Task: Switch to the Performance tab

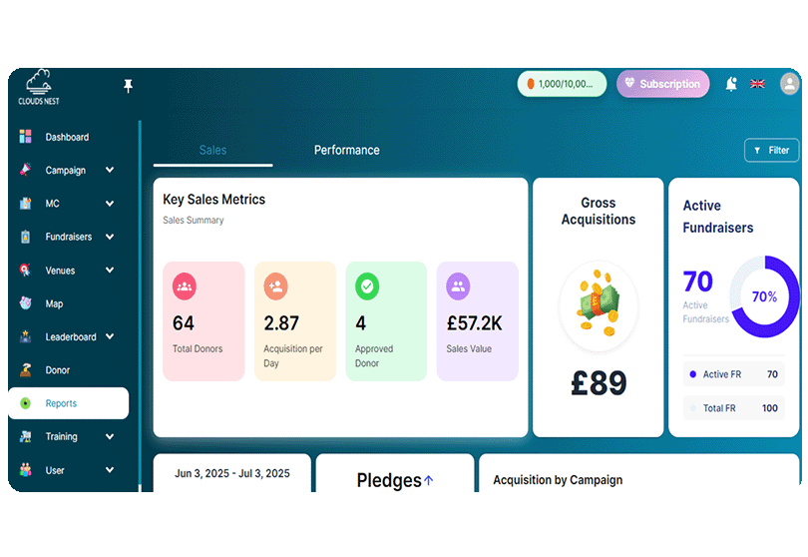Action: pos(347,150)
